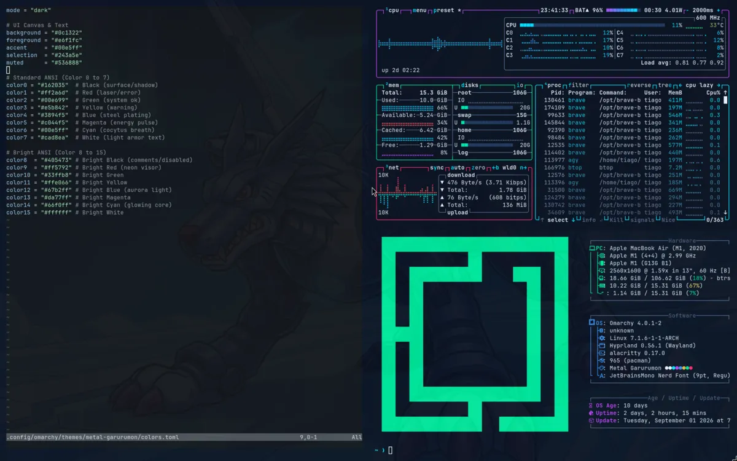Decrease update interval with minus button
Viewport: 737px width, 461px height.
(x=688, y=10)
